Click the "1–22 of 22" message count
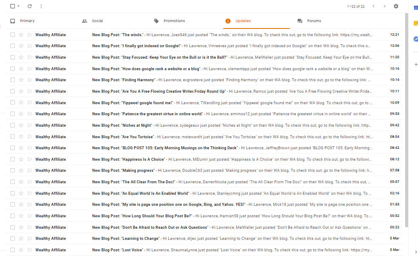The image size is (418, 256). [355, 6]
